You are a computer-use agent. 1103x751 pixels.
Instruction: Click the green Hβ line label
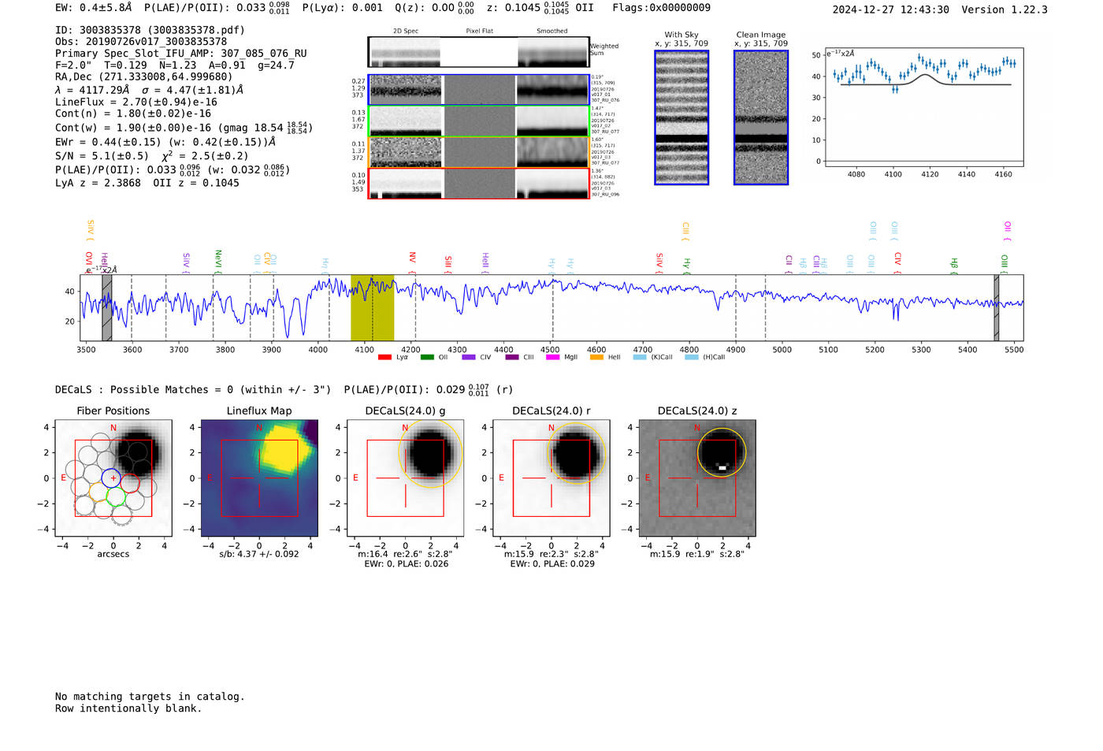954,266
